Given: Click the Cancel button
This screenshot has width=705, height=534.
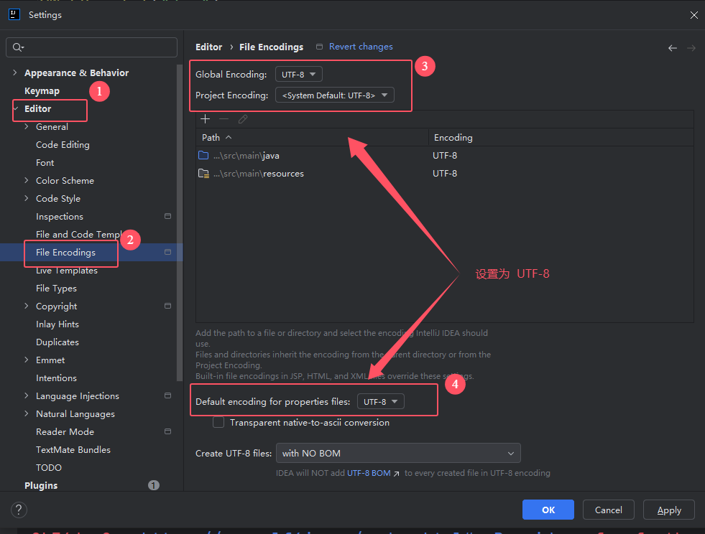Looking at the screenshot, I should [608, 510].
